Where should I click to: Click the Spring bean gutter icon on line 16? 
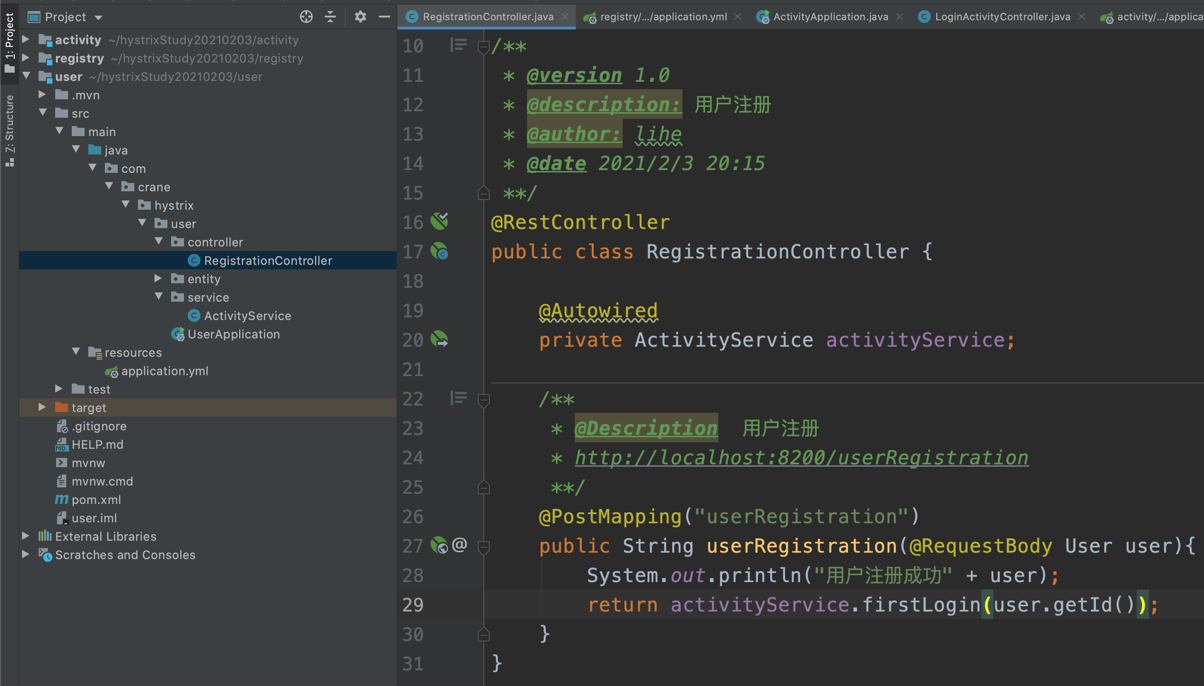click(x=439, y=222)
